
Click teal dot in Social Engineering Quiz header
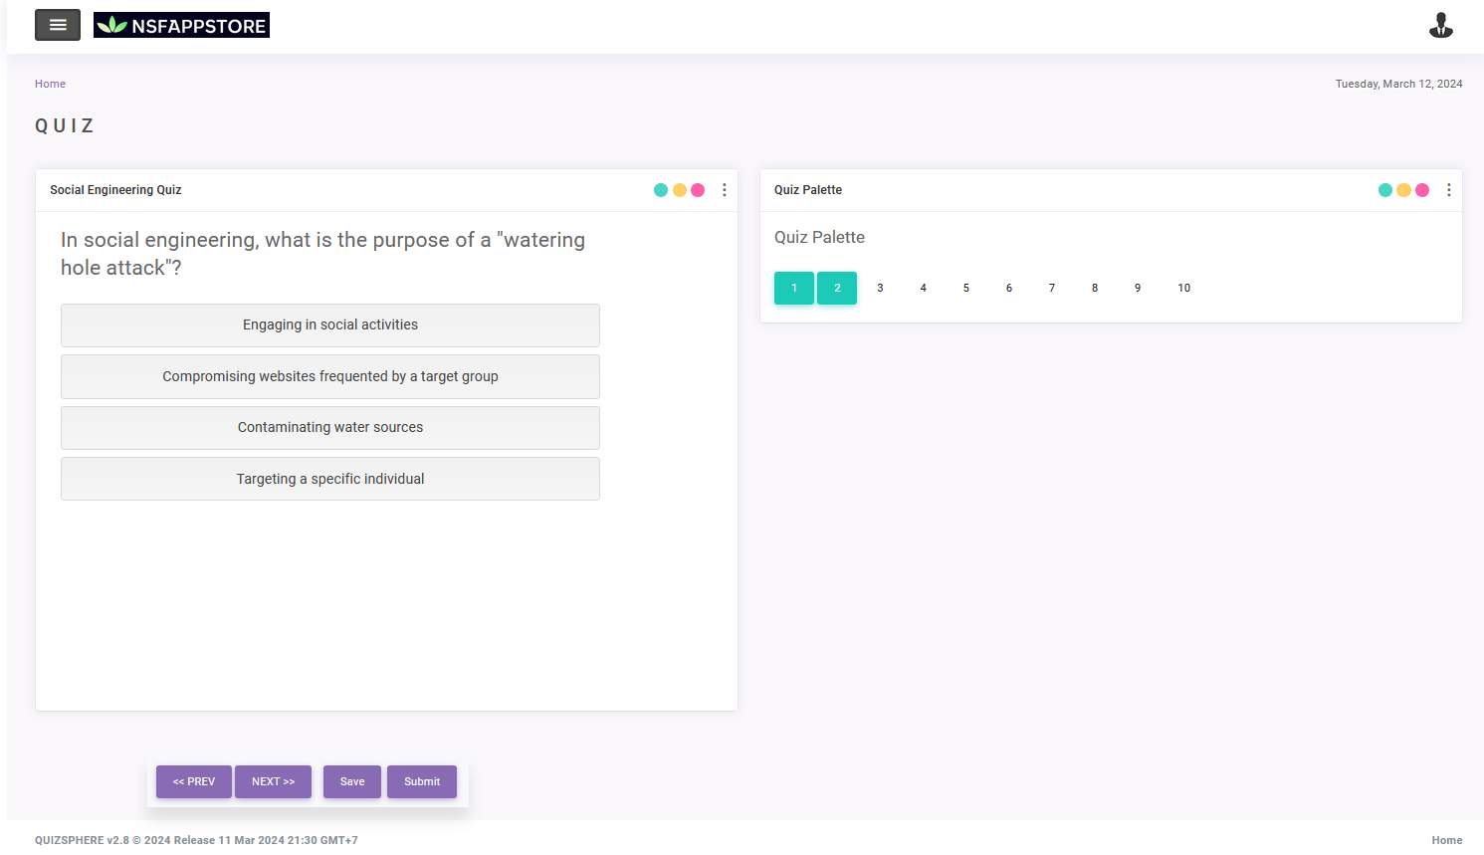coord(661,190)
